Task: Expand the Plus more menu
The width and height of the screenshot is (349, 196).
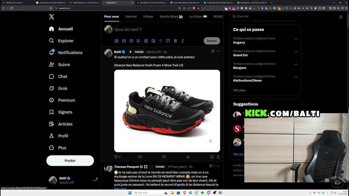Action: pyautogui.click(x=58, y=148)
